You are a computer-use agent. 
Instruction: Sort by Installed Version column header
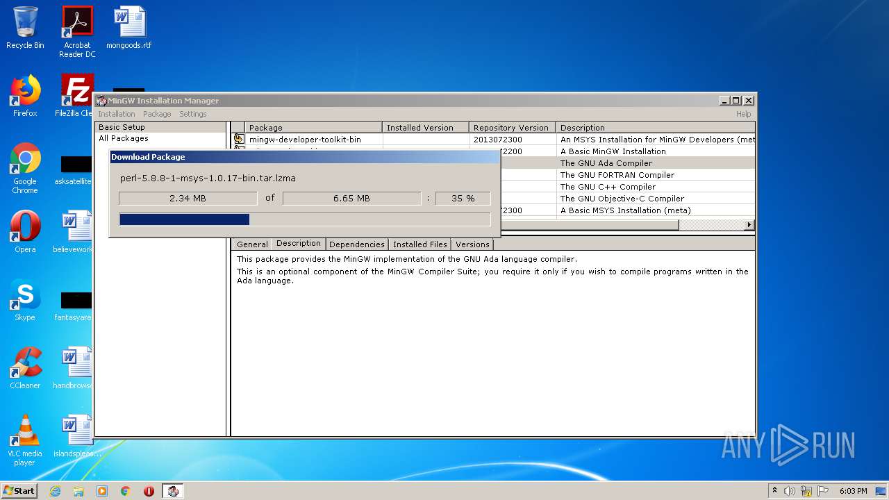[x=426, y=128]
